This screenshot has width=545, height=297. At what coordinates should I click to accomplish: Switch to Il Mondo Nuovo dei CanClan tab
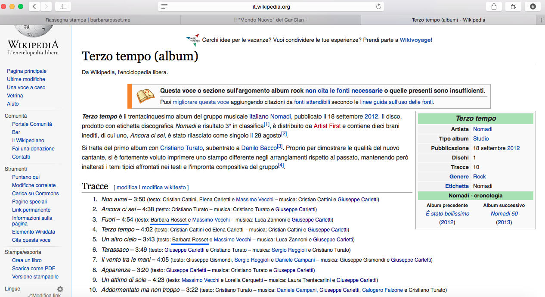pos(270,20)
